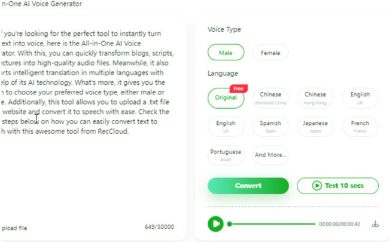Image resolution: width=389 pixels, height=242 pixels.
Task: Click the Test 10 secs button
Action: [338, 185]
